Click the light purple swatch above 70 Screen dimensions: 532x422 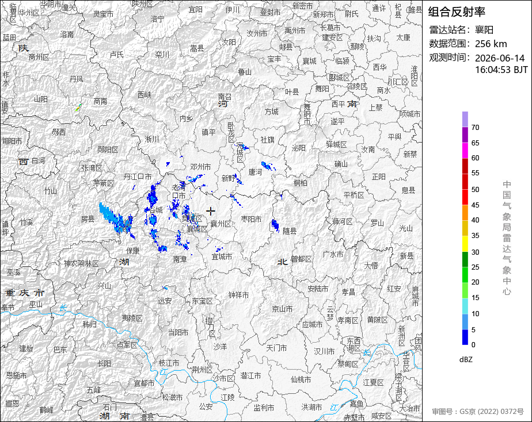[x=465, y=119]
